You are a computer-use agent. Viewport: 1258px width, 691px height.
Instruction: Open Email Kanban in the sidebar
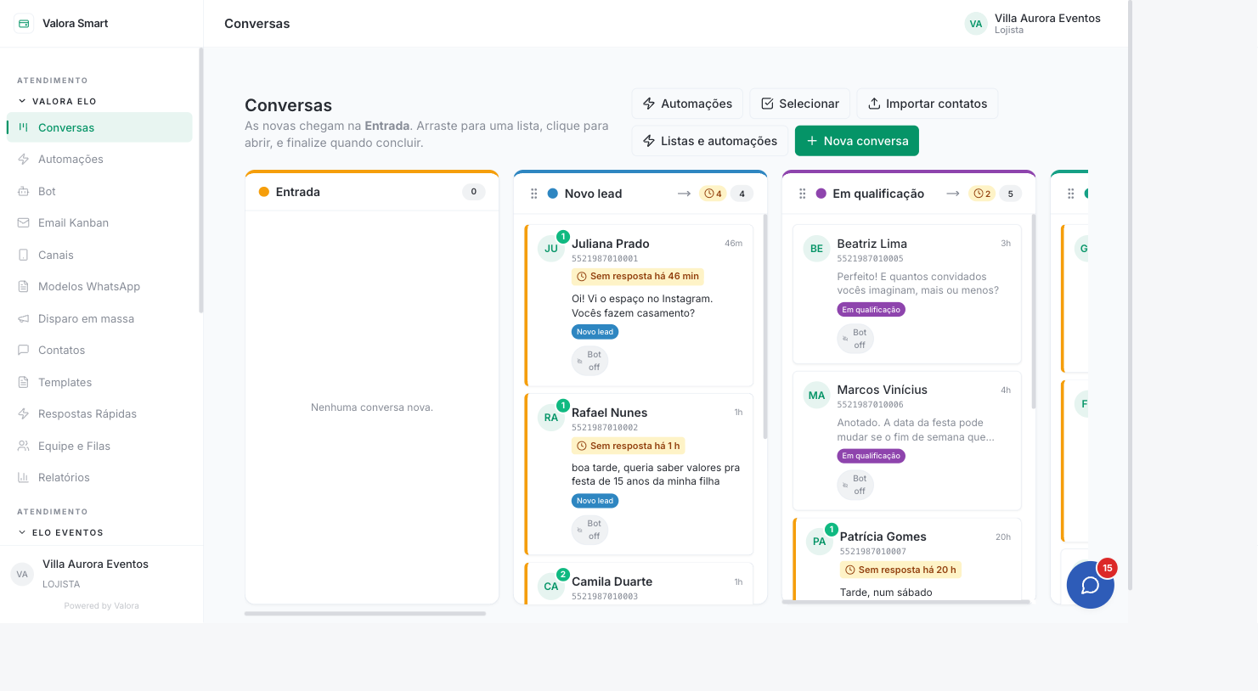99,223
